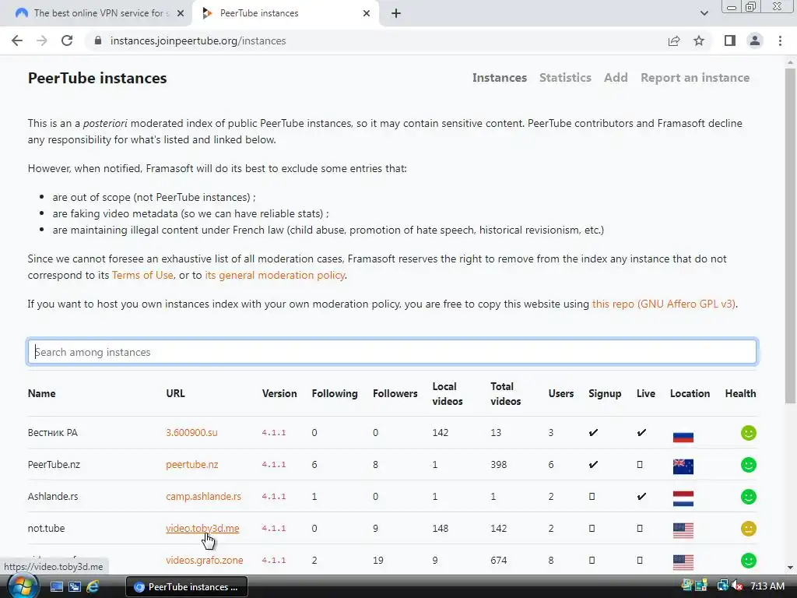Image resolution: width=797 pixels, height=598 pixels.
Task: Switch to the VPN service tab
Action: (96, 13)
